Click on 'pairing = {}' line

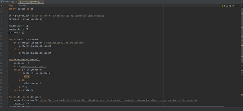pos(16,32)
